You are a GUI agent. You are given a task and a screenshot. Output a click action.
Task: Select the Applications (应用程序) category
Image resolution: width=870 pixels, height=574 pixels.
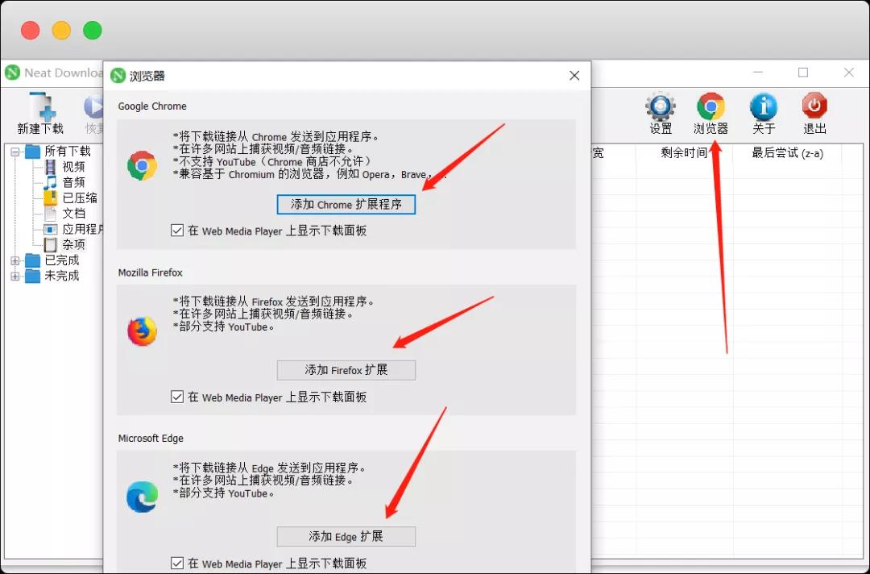point(83,229)
